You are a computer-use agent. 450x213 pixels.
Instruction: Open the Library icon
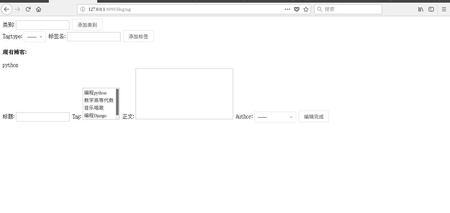tap(421, 9)
